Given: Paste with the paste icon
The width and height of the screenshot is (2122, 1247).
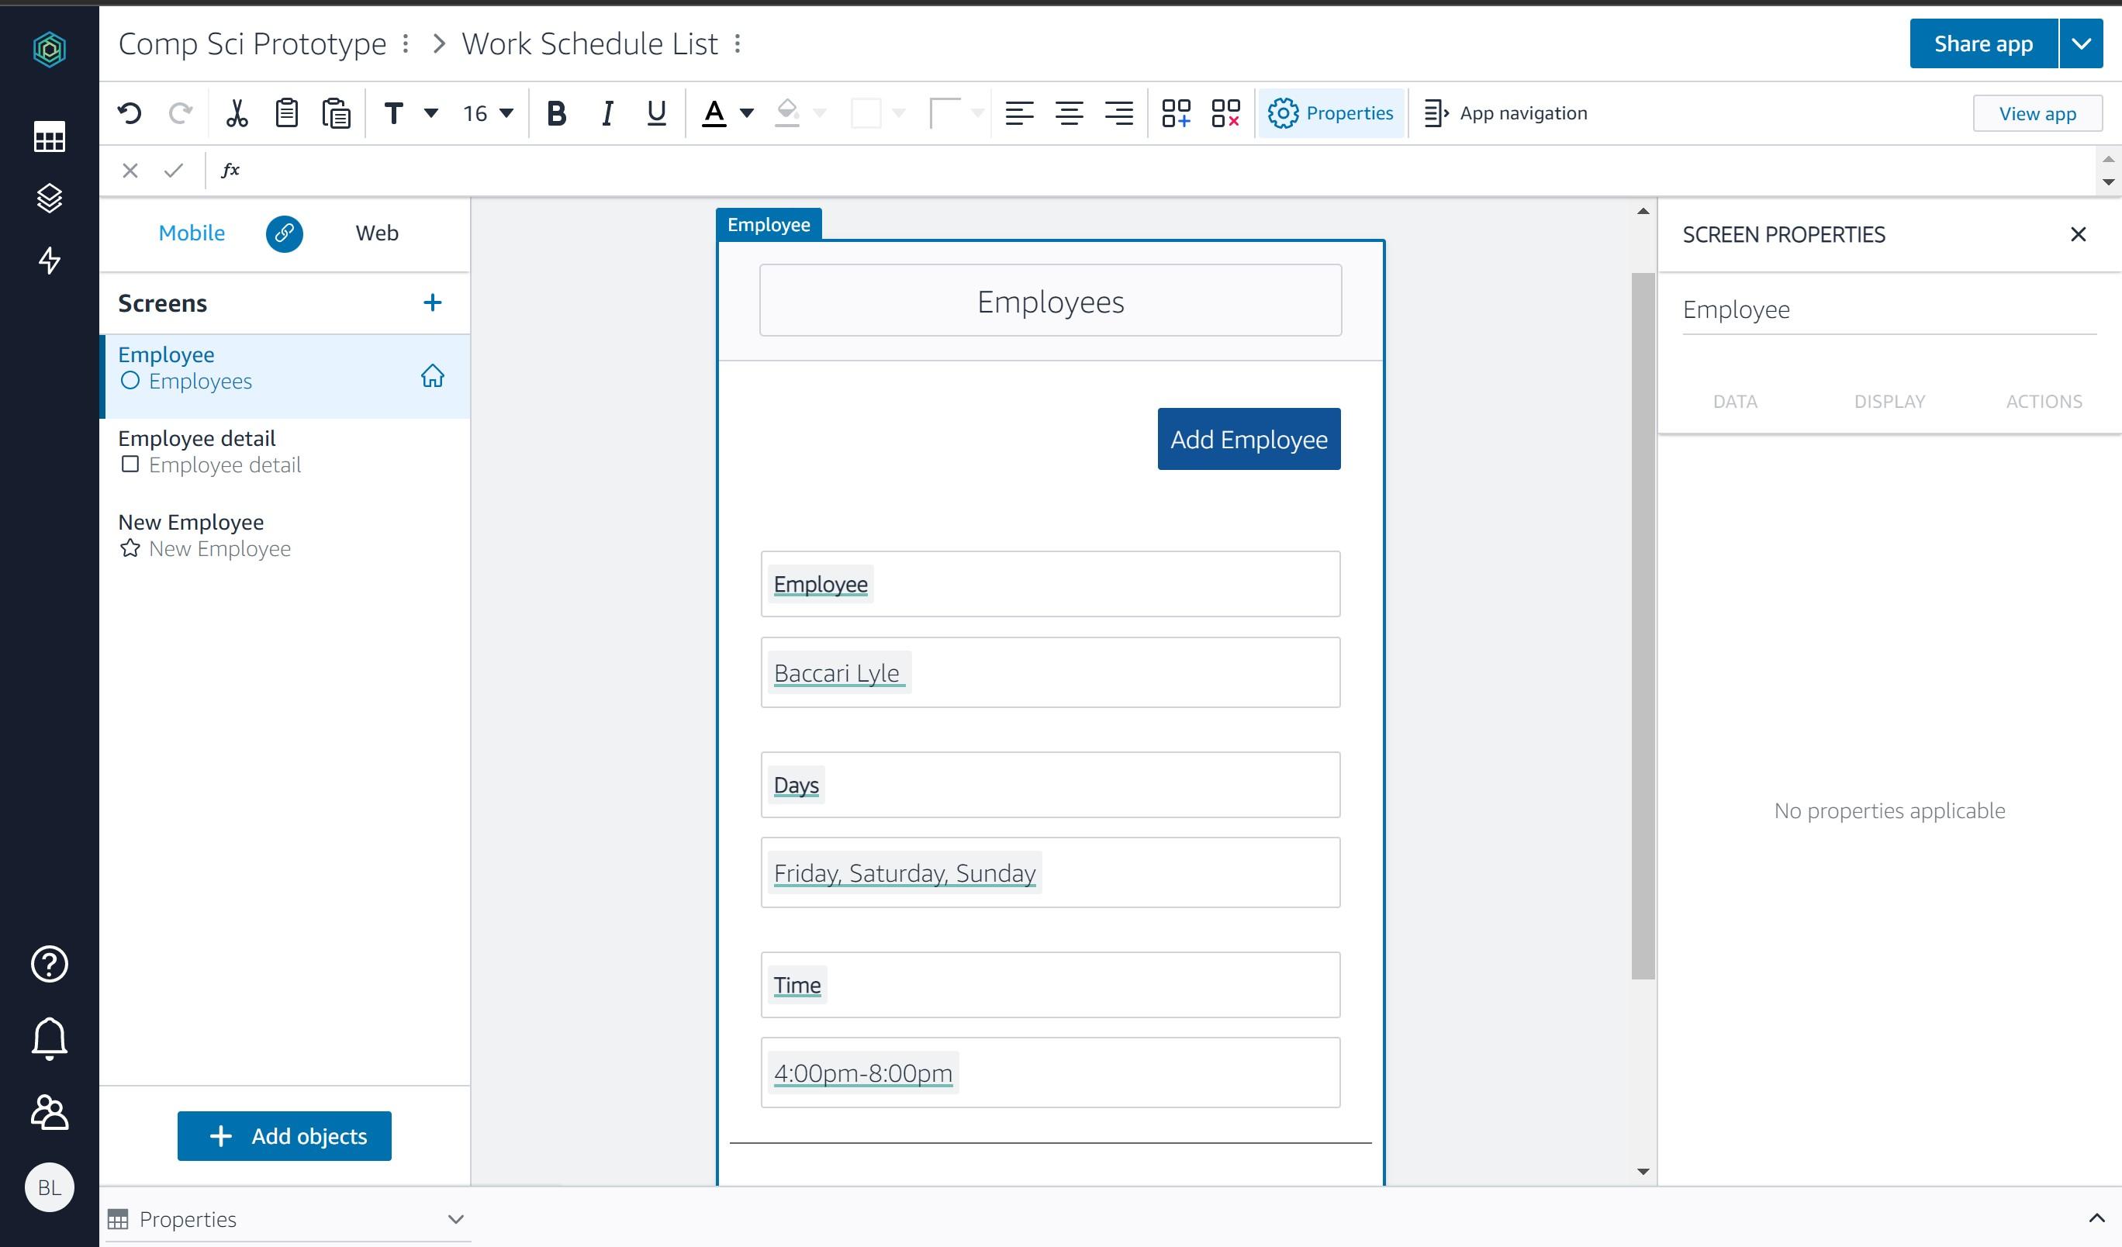Looking at the screenshot, I should pos(336,112).
